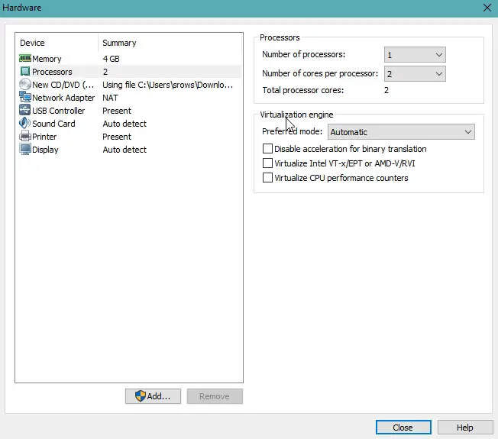Enable Disable acceleration for binary translation

267,149
